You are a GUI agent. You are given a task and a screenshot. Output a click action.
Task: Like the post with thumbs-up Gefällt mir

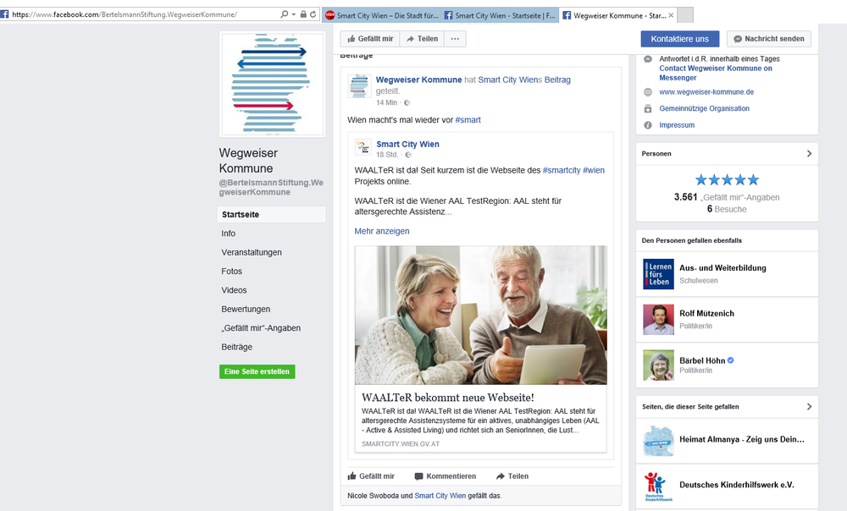tap(371, 476)
